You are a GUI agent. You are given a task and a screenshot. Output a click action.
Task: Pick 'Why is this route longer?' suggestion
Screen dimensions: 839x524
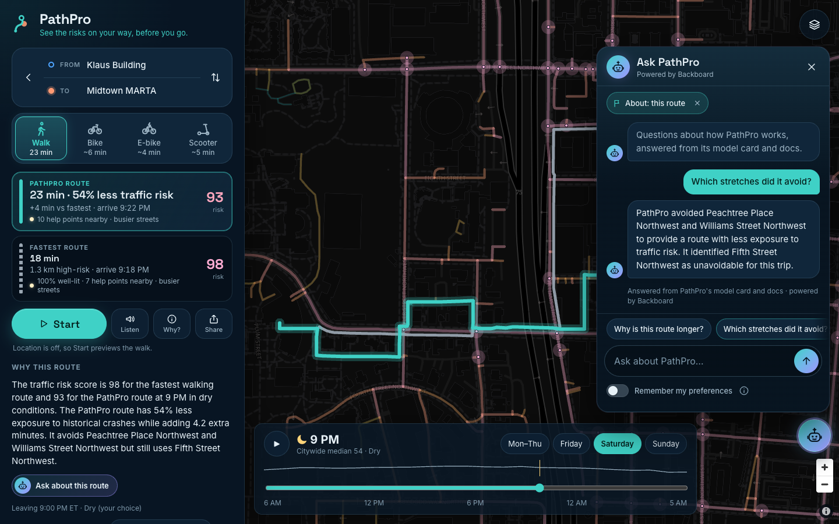point(659,329)
